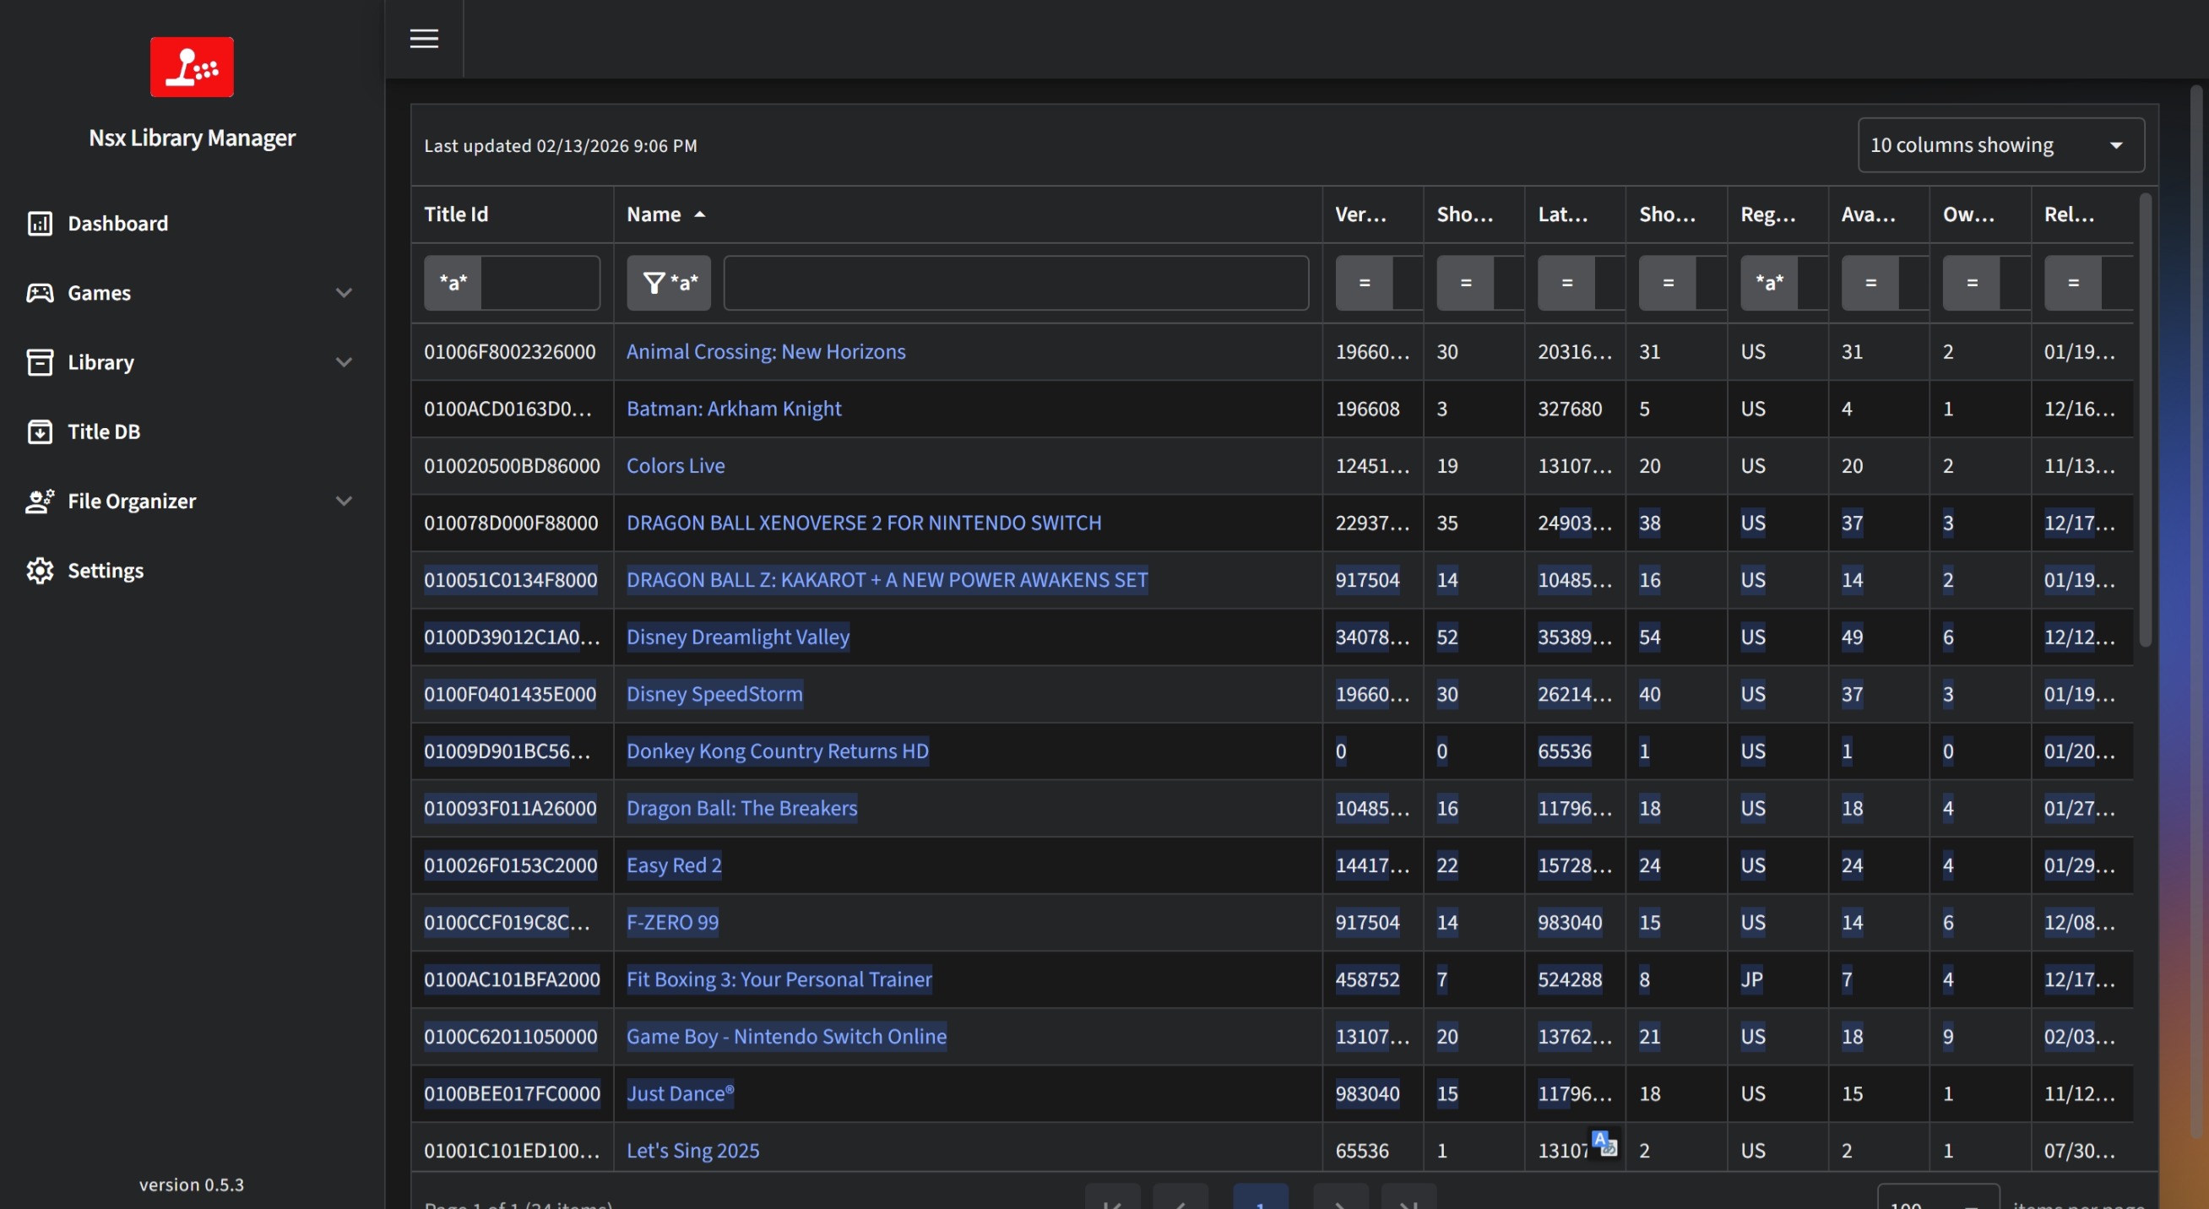
Task: Click the Name filter text field
Action: 1016,283
